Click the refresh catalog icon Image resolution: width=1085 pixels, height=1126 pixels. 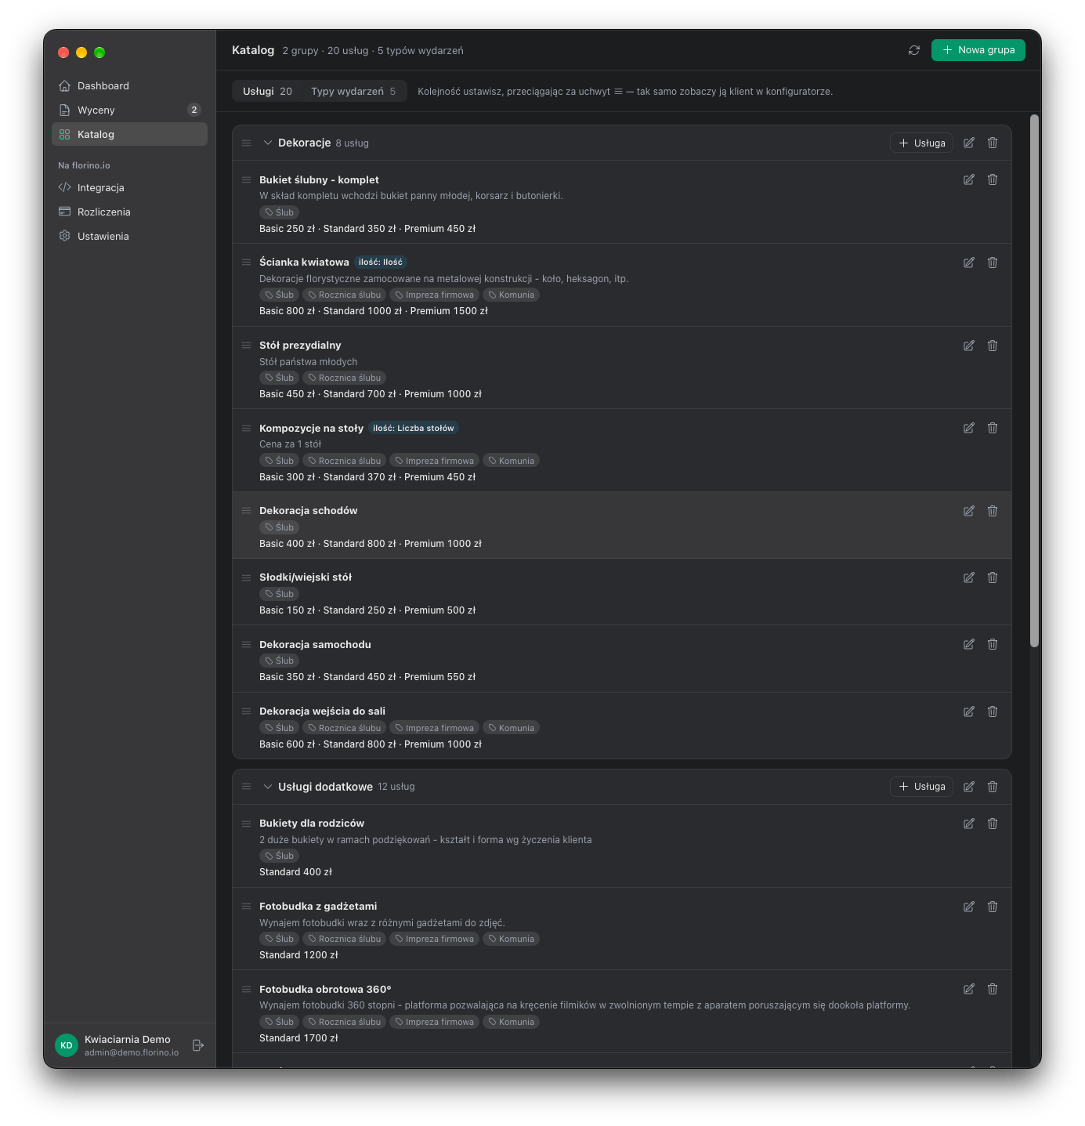point(913,50)
